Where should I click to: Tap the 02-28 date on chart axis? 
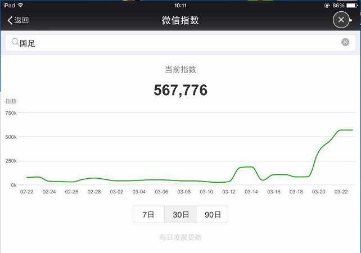[94, 192]
